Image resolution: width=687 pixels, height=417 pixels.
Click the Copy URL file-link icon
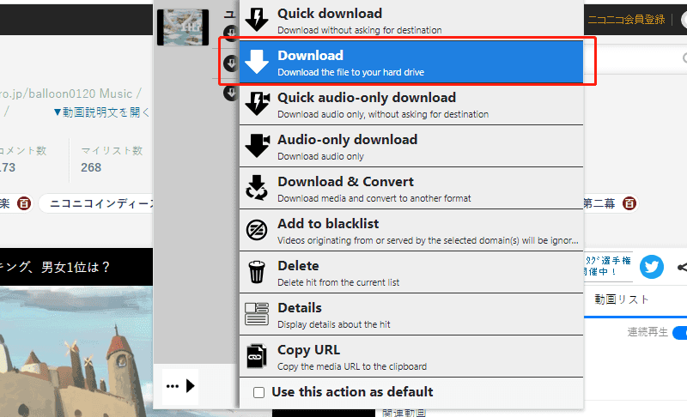[257, 356]
